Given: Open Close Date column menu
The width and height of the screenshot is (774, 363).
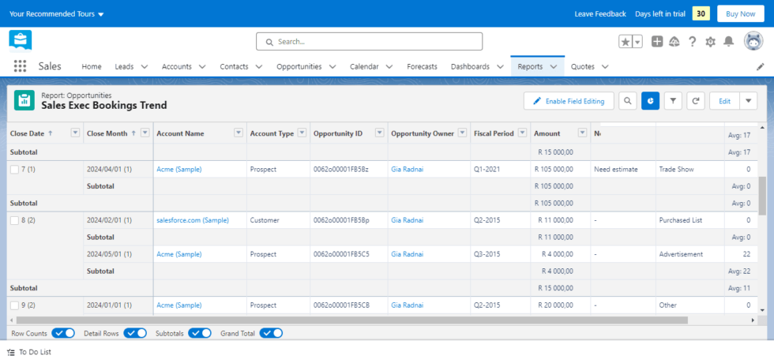Looking at the screenshot, I should 76,133.
